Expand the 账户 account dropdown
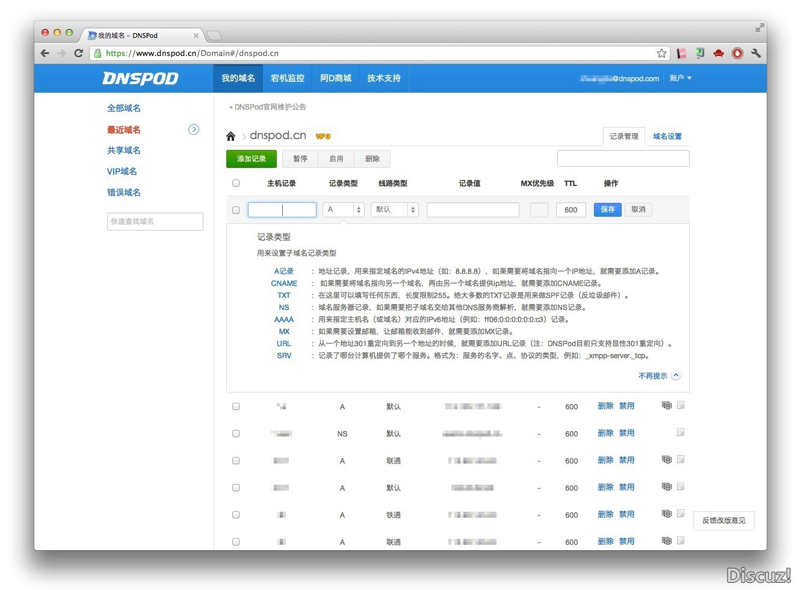This screenshot has width=801, height=590. [x=681, y=78]
